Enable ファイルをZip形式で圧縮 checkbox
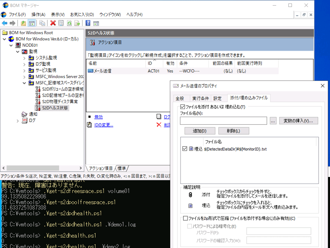Image resolution: width=330 pixels, height=248 pixels. click(185, 219)
